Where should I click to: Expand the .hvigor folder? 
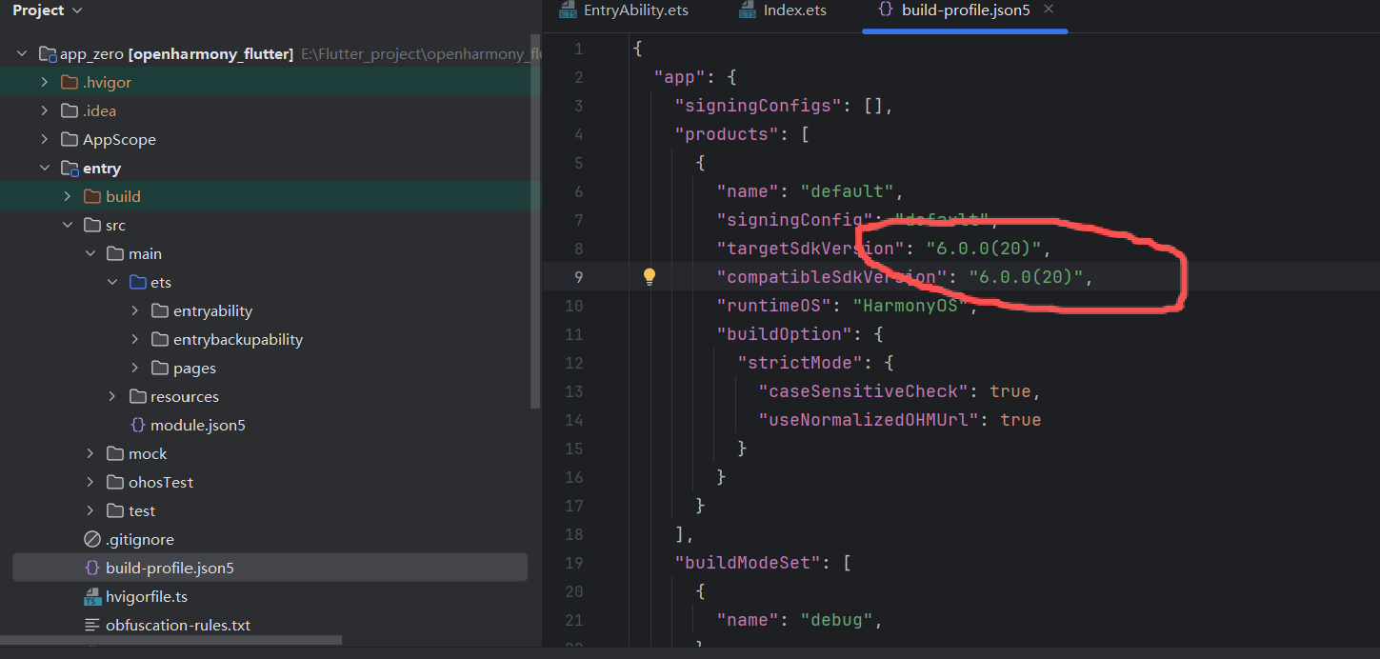pos(45,83)
